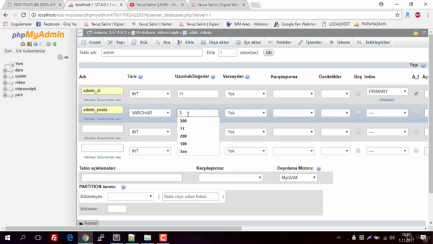Click the Tablo adı input field
This screenshot has width=433, height=244.
pos(152,53)
